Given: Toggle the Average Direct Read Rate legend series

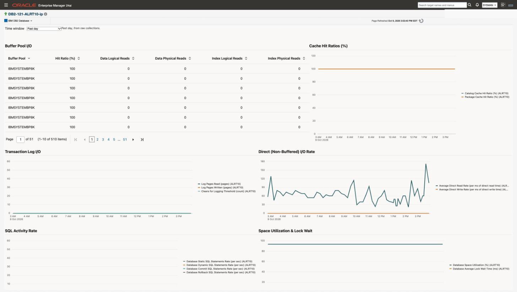Looking at the screenshot, I should pos(472,186).
